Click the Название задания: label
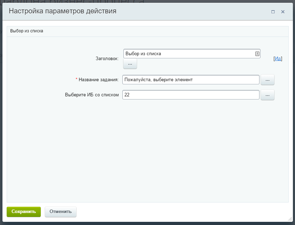 (x=98, y=80)
